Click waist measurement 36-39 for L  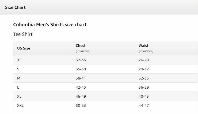pyautogui.click(x=144, y=87)
